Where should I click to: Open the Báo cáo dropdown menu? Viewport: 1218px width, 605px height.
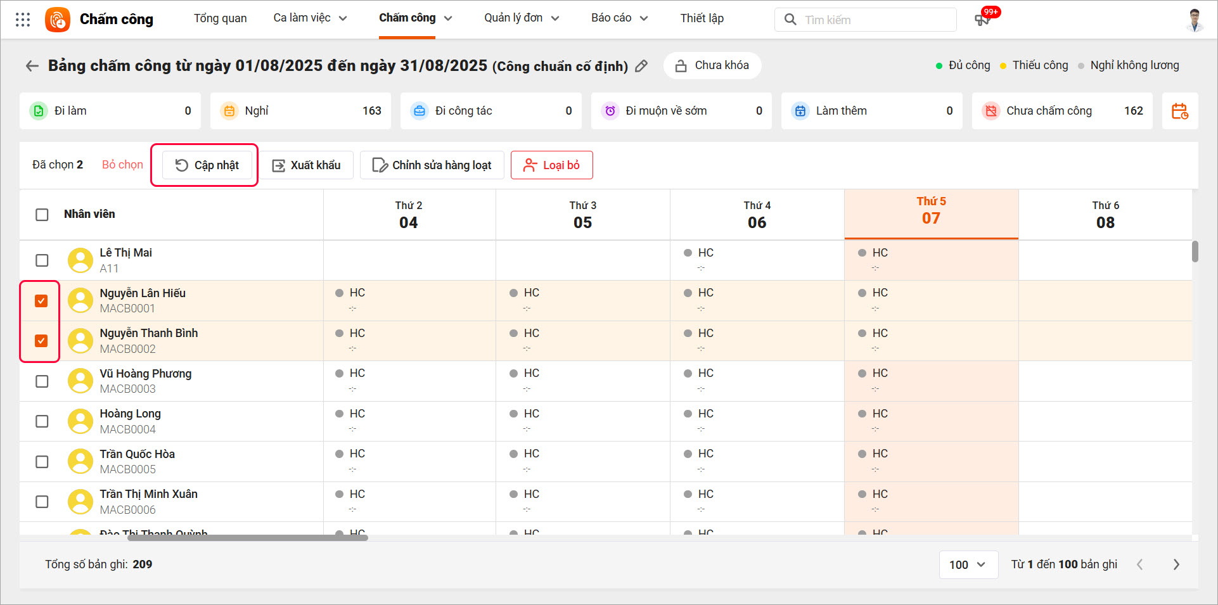coord(619,18)
